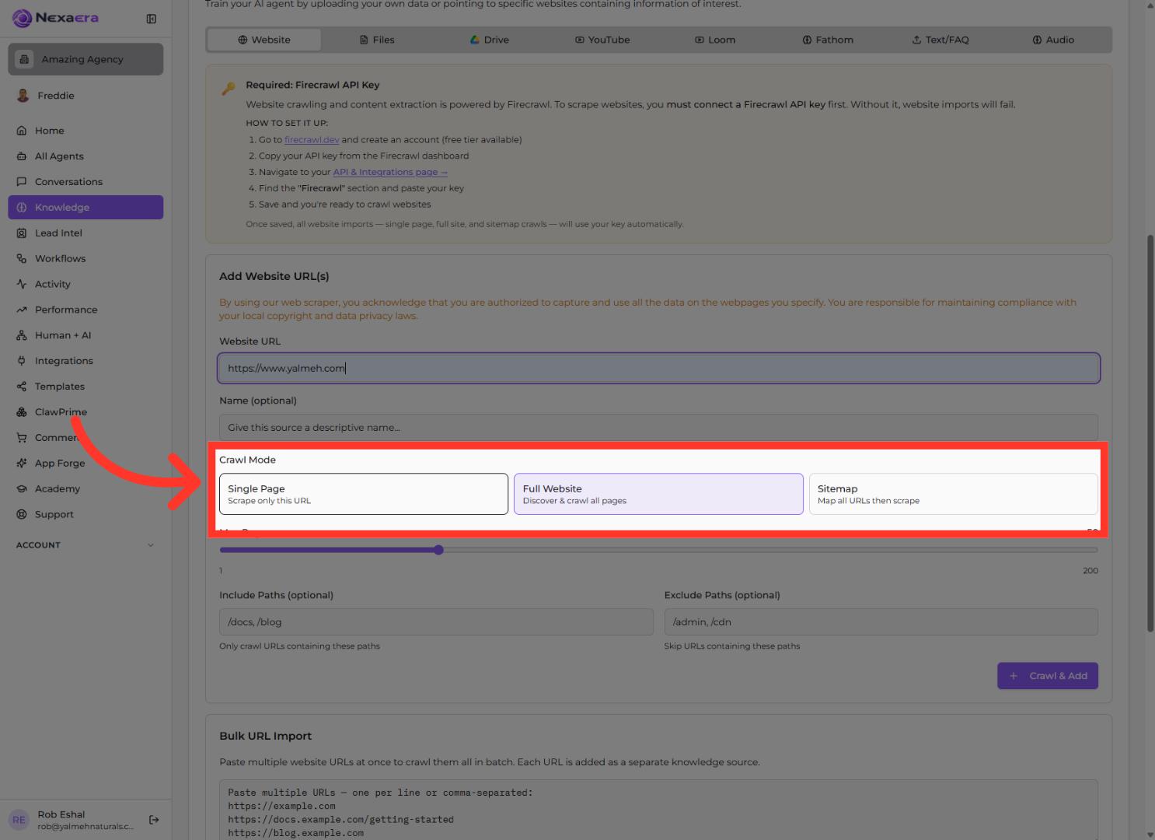
Task: Open the Amazing Agency workspace switcher
Action: [x=85, y=59]
